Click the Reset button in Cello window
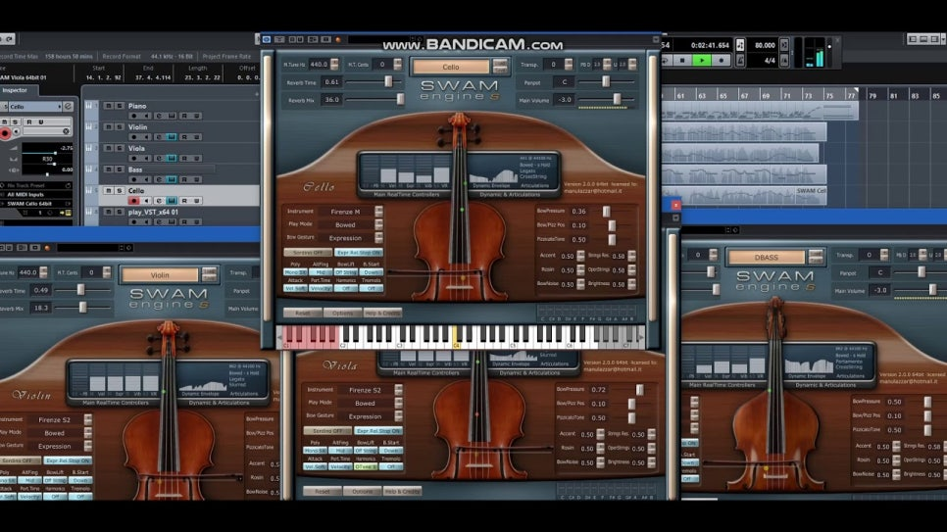Screen dimensions: 947x532 (x=303, y=313)
